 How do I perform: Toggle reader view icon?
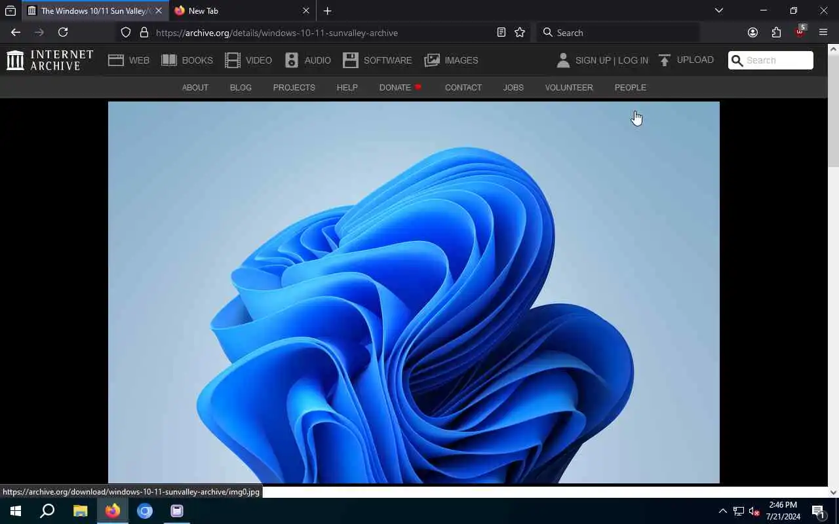[501, 32]
